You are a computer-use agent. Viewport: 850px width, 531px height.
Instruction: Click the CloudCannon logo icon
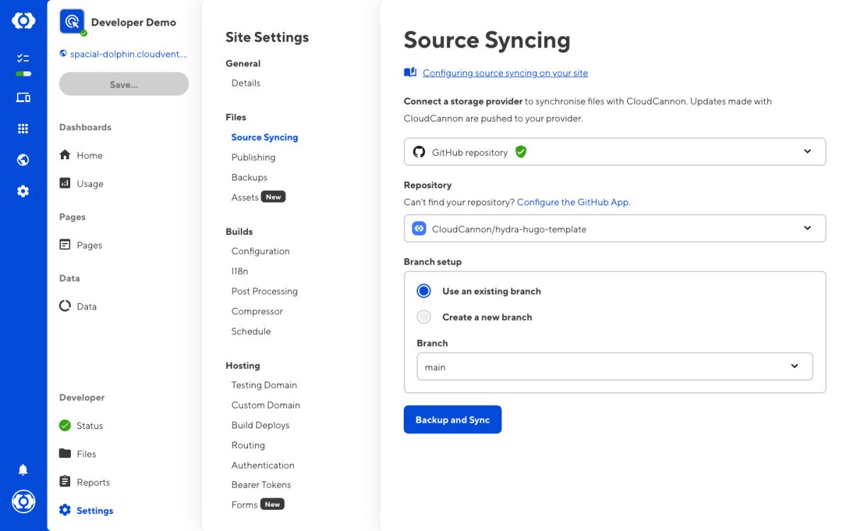[x=23, y=21]
